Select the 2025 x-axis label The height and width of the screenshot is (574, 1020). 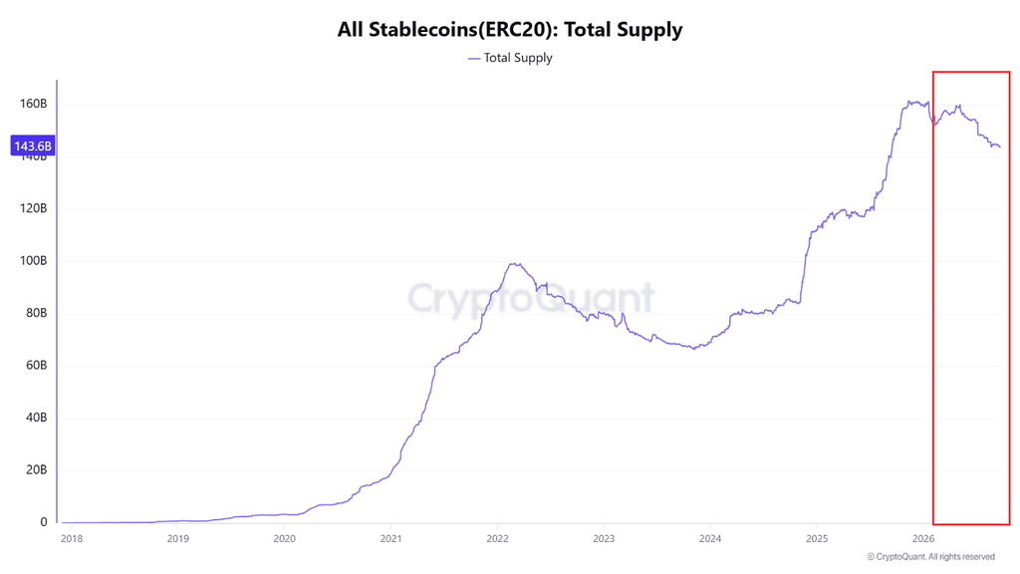[x=817, y=538]
